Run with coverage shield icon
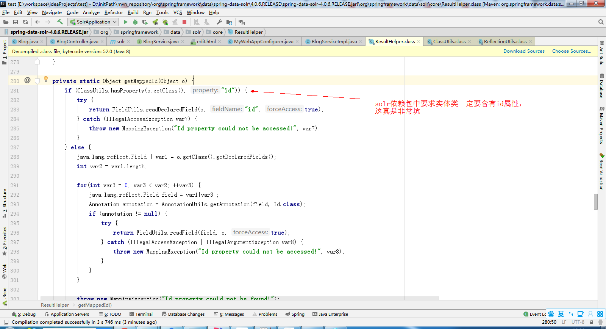This screenshot has height=329, width=606. [145, 22]
